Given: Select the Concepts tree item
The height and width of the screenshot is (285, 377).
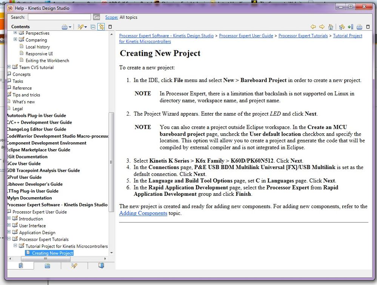Looking at the screenshot, I should 22,75.
